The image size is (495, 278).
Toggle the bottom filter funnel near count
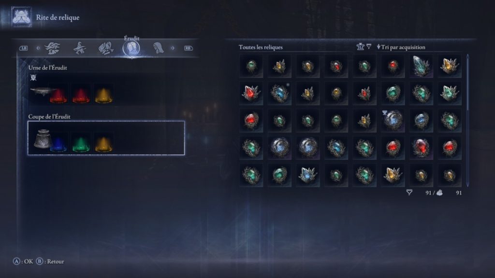pyautogui.click(x=409, y=192)
